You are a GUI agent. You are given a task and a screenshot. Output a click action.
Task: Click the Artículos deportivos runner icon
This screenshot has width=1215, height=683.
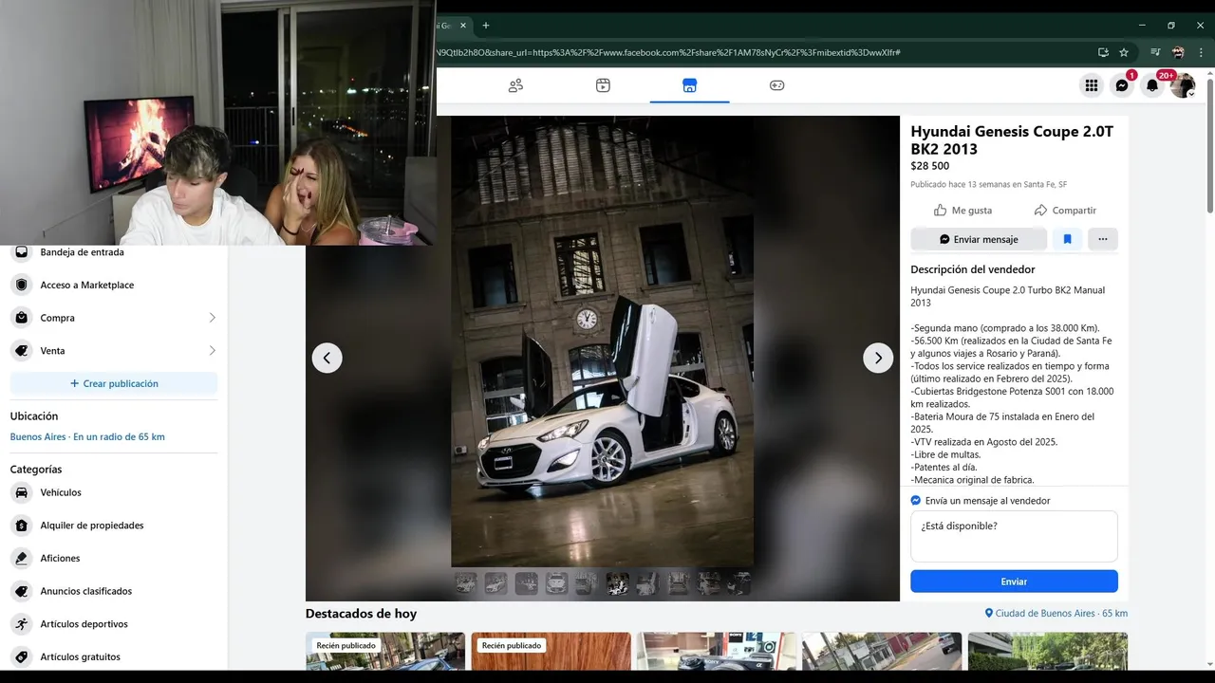[22, 624]
